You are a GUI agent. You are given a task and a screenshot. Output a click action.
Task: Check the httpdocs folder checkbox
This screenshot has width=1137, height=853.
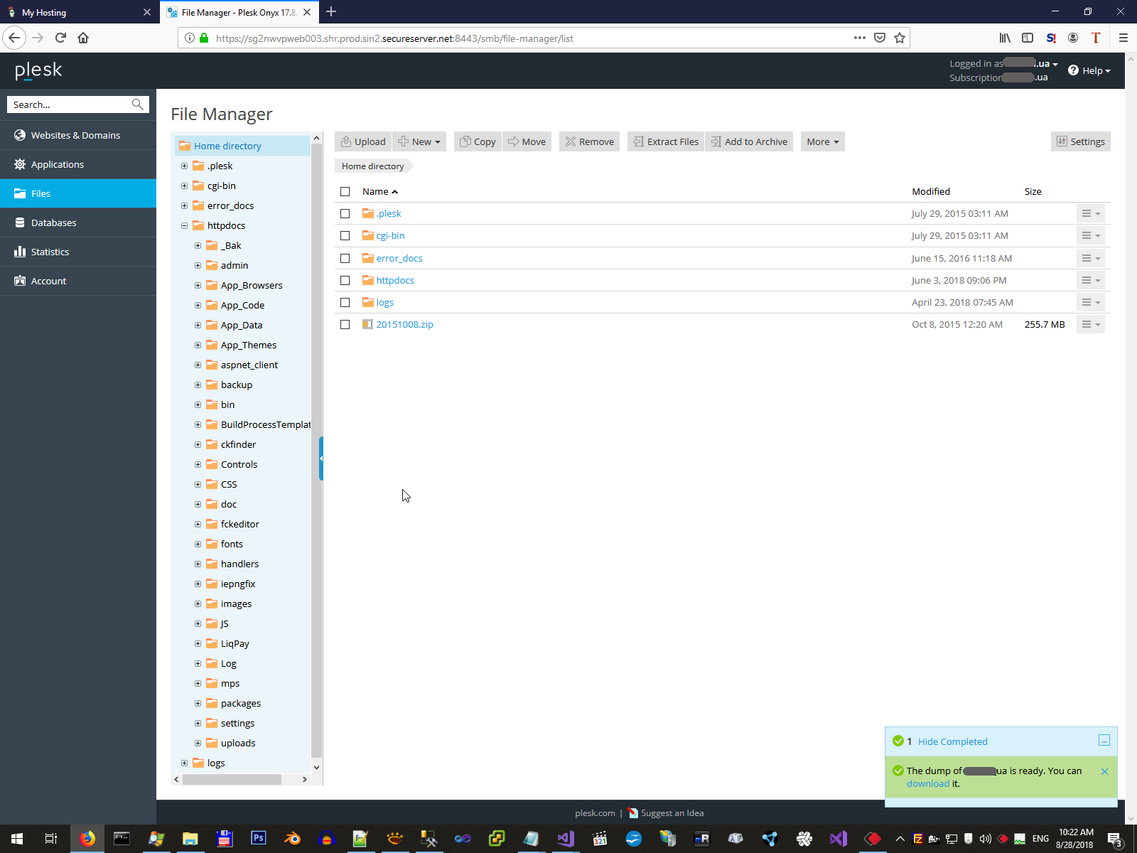345,280
